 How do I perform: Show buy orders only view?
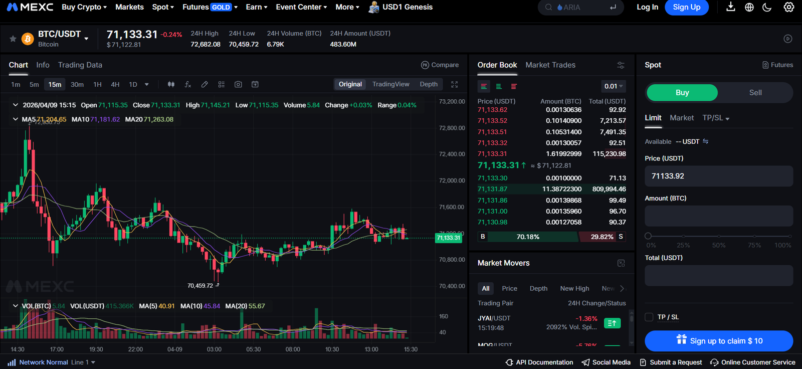point(499,86)
